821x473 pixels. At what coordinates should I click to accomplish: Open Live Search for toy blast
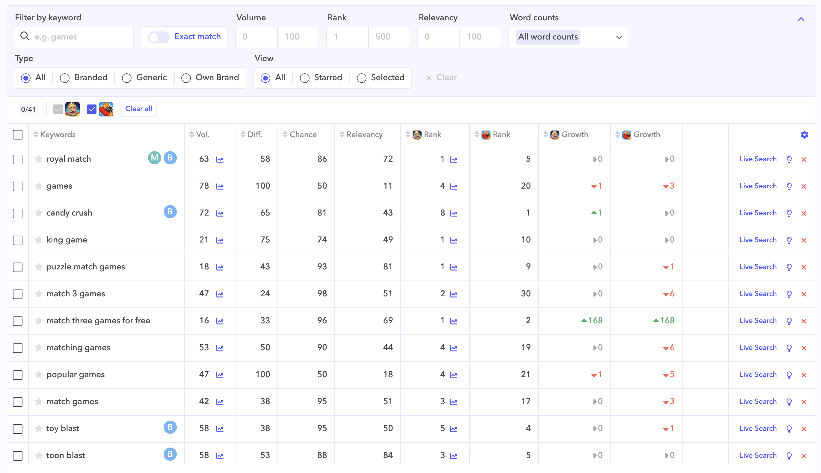(758, 428)
